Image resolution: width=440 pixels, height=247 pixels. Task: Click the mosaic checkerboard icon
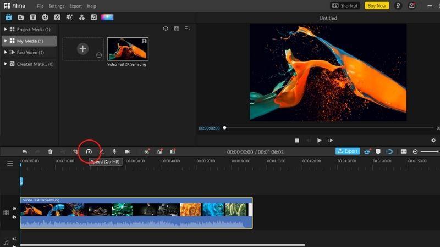click(x=159, y=151)
